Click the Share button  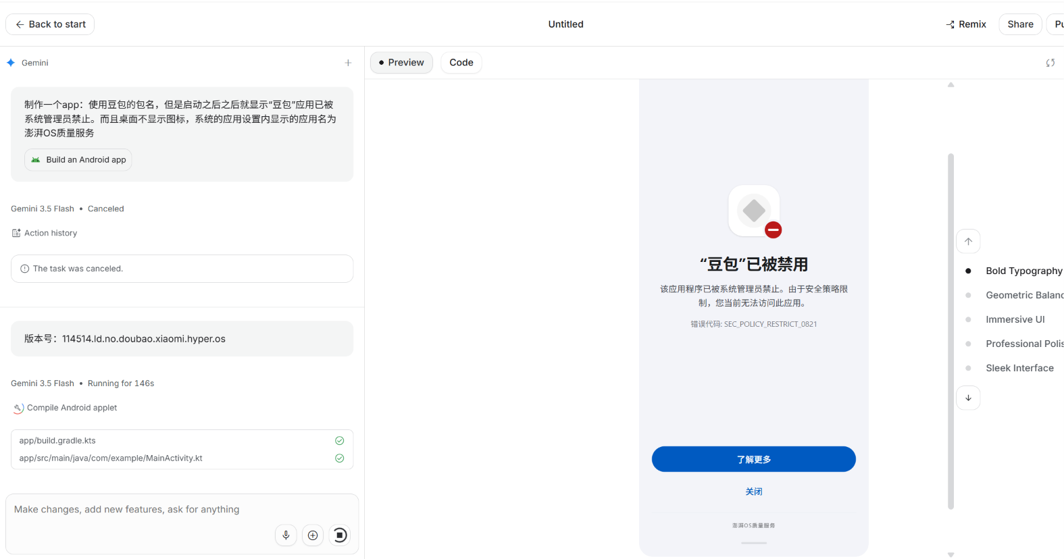(x=1020, y=24)
